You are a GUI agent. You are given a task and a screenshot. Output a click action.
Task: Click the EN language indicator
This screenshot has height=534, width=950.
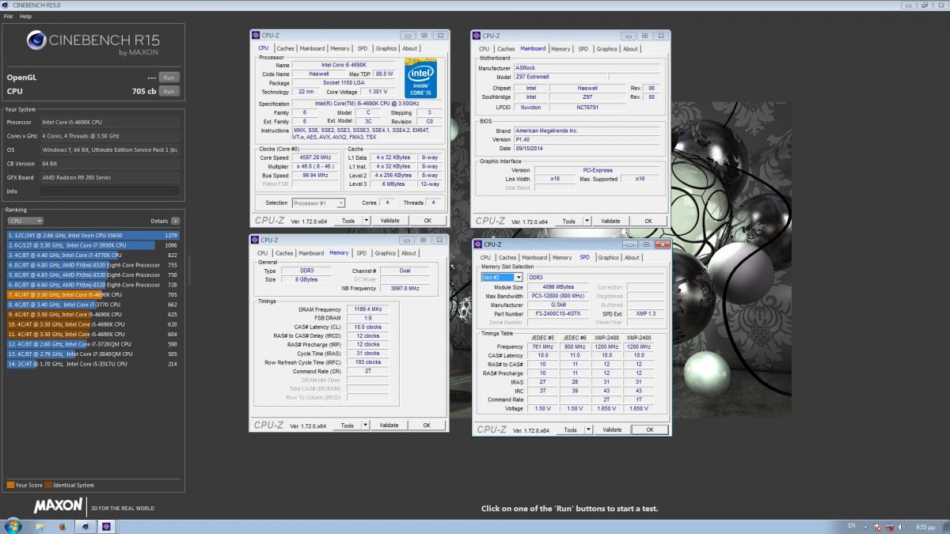point(852,526)
